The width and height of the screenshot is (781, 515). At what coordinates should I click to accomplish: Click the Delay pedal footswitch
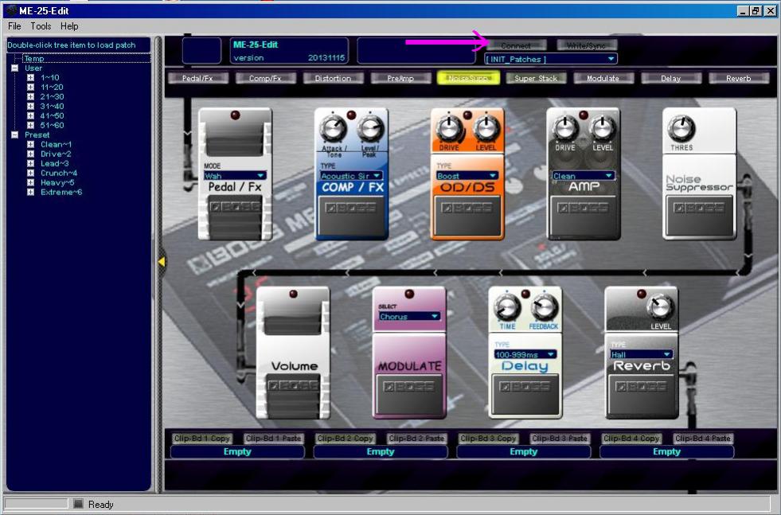(525, 395)
